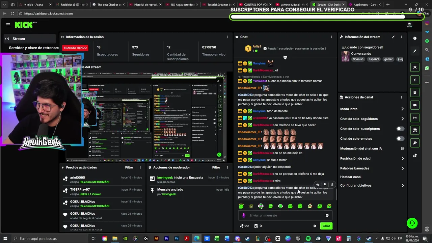The image size is (432, 243).
Task: Open Moderación del chat con IA link
Action: [x=372, y=148]
